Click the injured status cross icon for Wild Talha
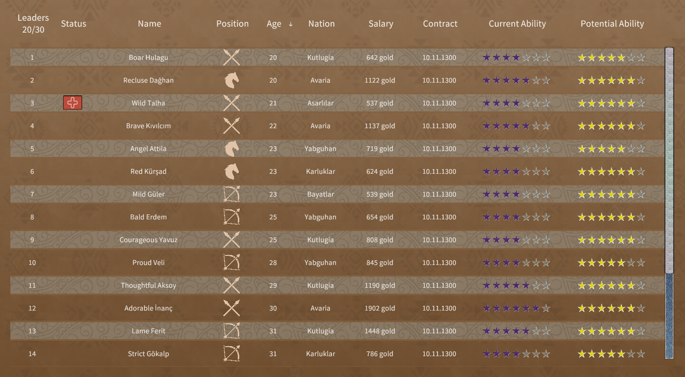Image resolution: width=685 pixels, height=377 pixels. pos(73,103)
